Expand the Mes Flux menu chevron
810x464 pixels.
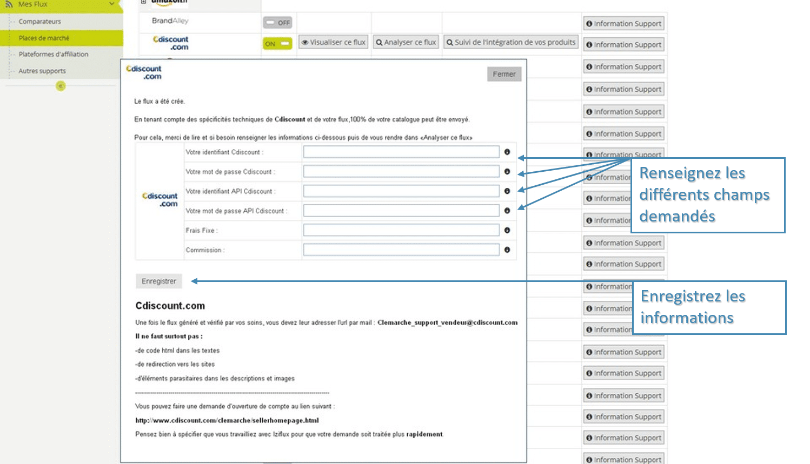pyautogui.click(x=112, y=4)
